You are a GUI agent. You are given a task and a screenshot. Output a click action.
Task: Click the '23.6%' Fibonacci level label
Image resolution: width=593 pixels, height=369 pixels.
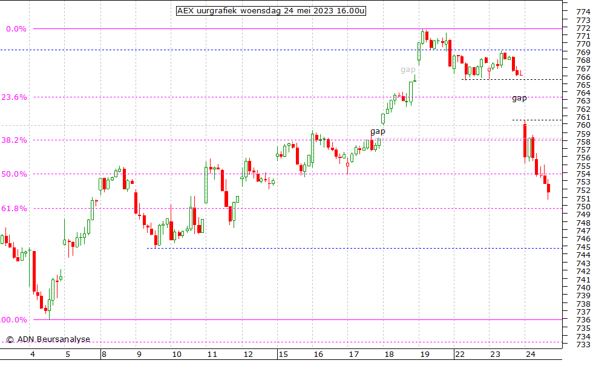(x=14, y=97)
